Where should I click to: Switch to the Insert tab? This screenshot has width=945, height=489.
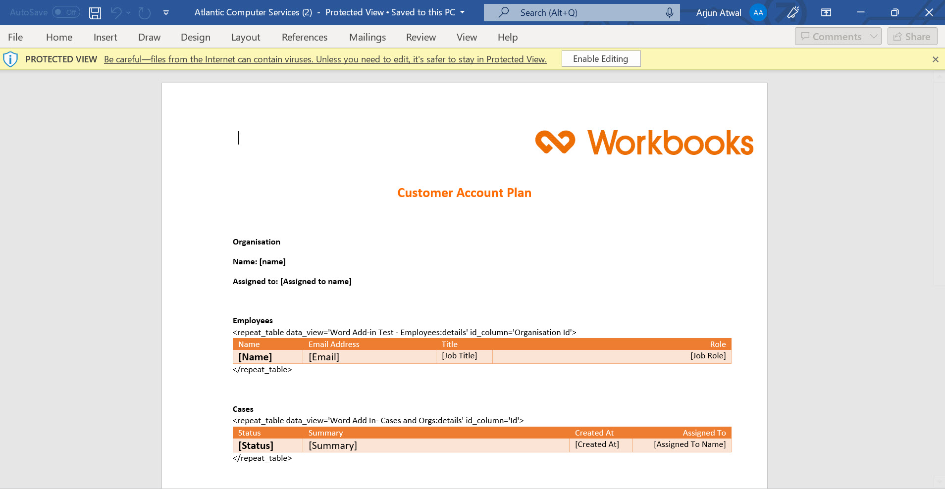(x=105, y=37)
